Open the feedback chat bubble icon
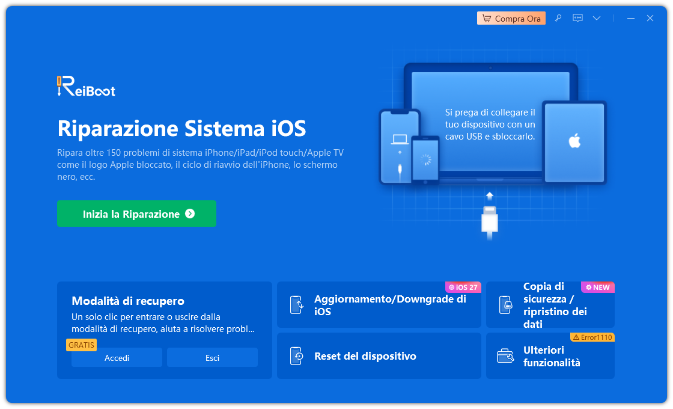Screen dimensions: 673x409 577,18
